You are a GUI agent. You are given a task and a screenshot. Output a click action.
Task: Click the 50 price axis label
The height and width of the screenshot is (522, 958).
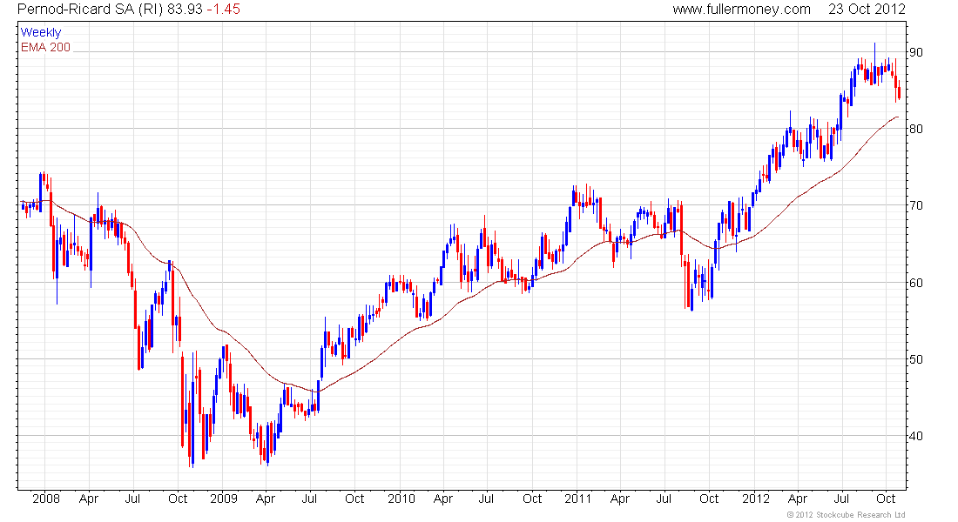click(x=916, y=359)
